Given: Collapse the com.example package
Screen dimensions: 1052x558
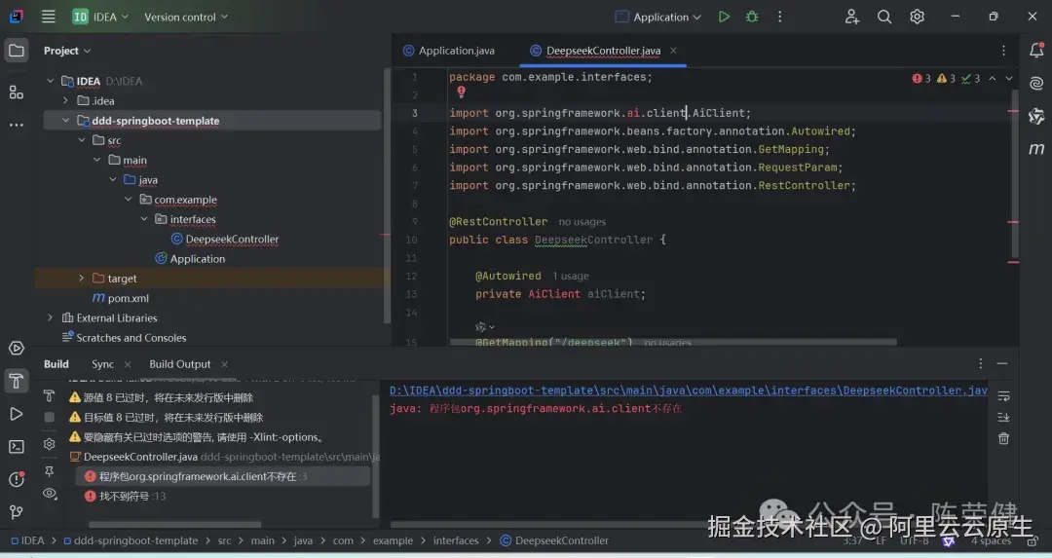Looking at the screenshot, I should tap(129, 200).
